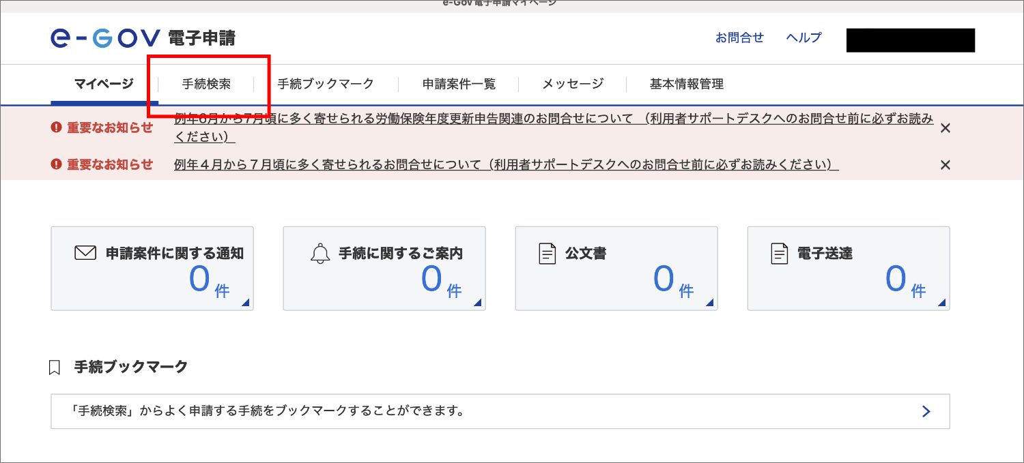This screenshot has height=463, width=1024.
Task: Click the 0件 count in 手続に関するご案内
Action: 441,281
